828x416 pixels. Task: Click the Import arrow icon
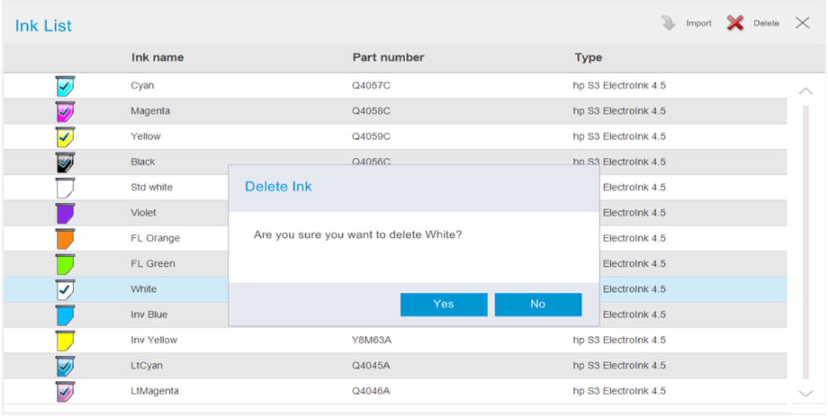668,23
